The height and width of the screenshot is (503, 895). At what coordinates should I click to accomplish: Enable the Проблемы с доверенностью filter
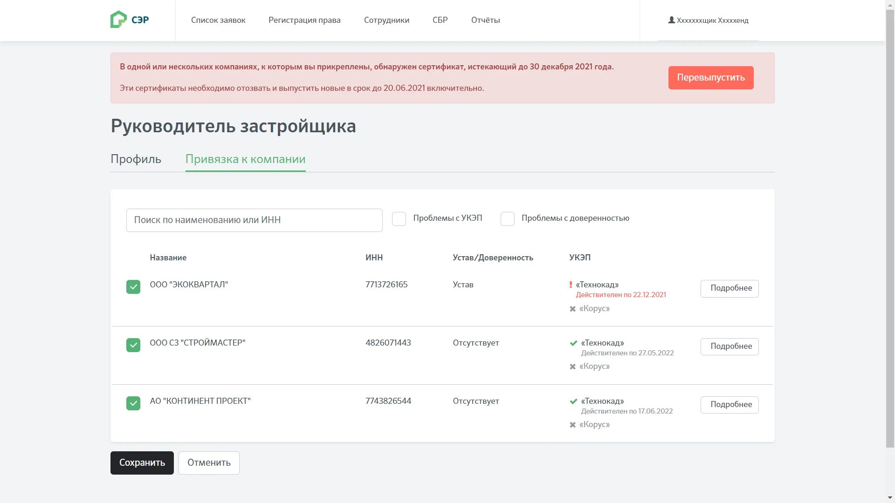click(508, 219)
